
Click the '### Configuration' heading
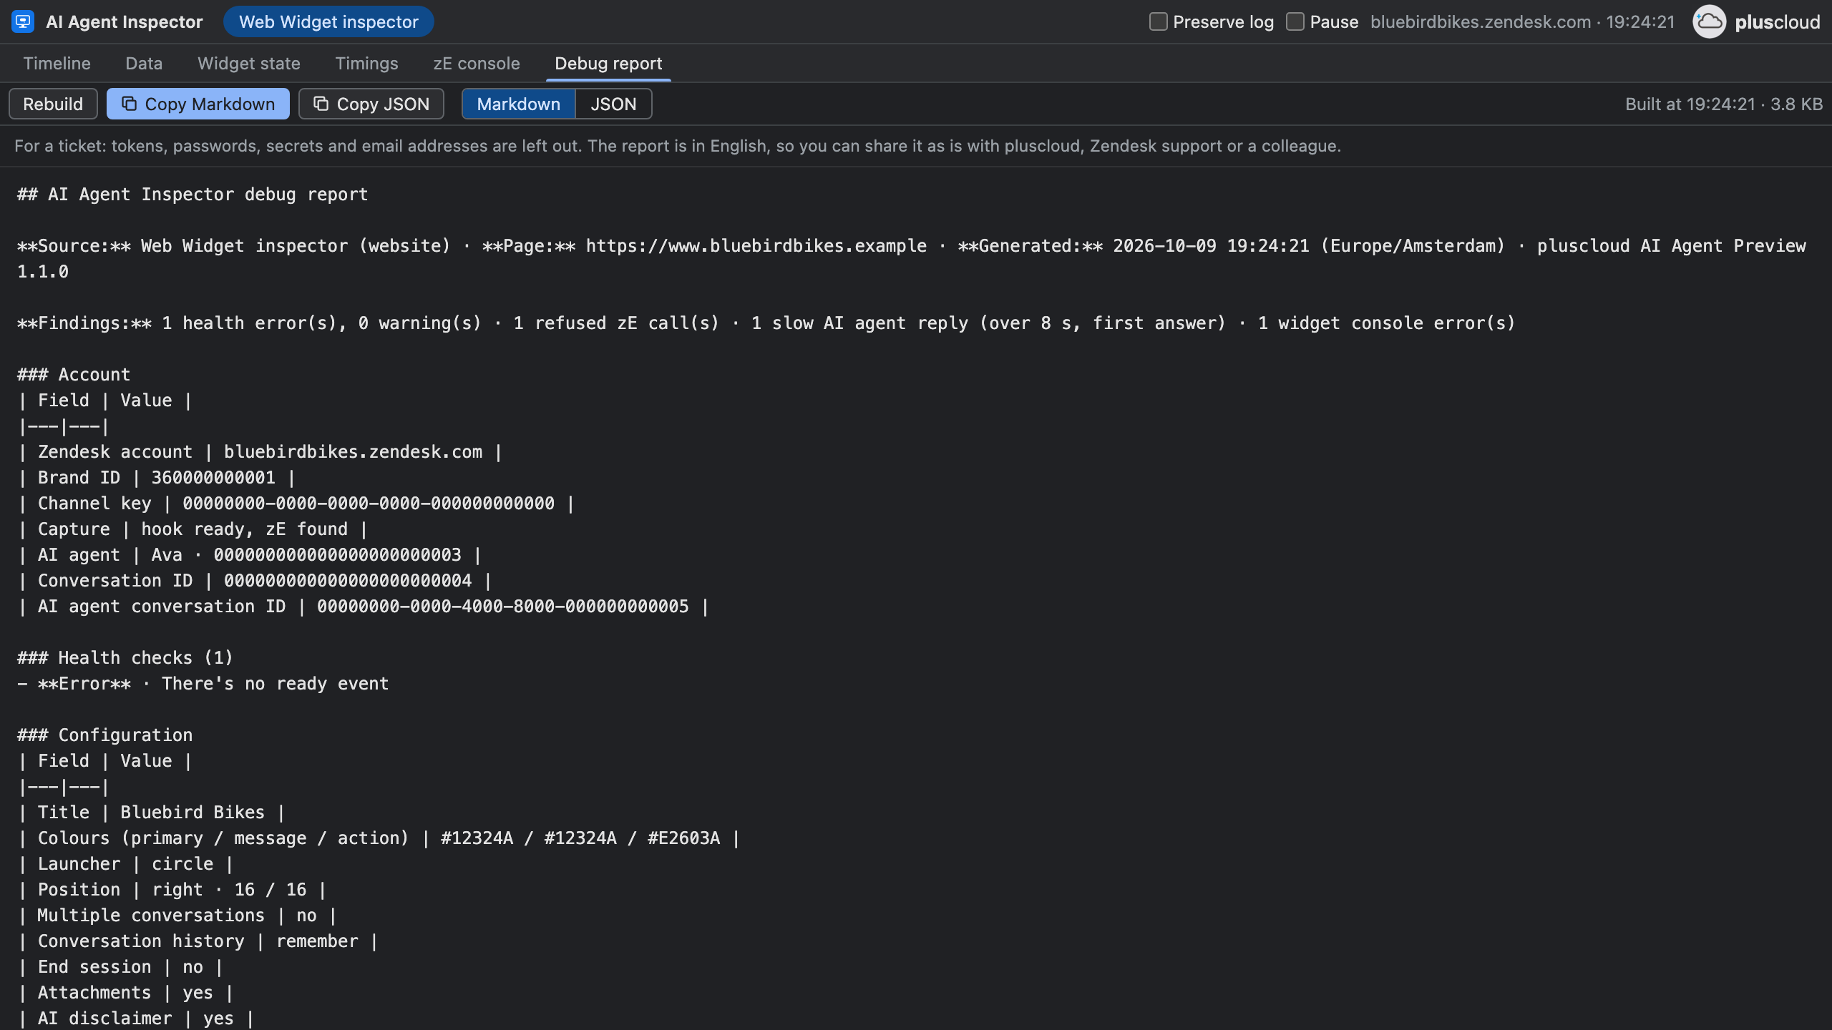tap(105, 735)
